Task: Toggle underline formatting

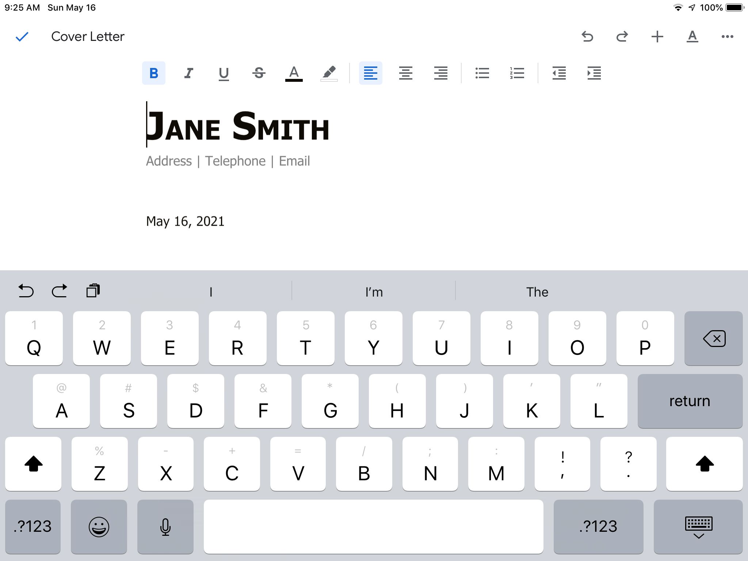Action: click(224, 73)
